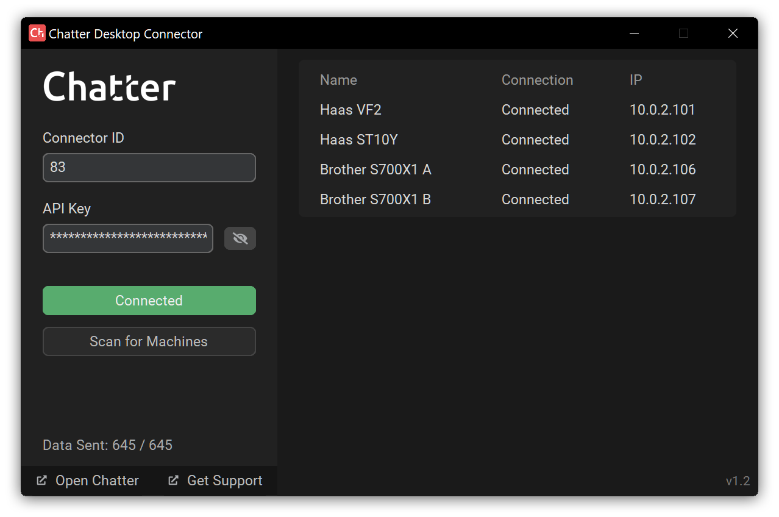This screenshot has height=517, width=779.
Task: Focus the API Key input field
Action: [128, 238]
